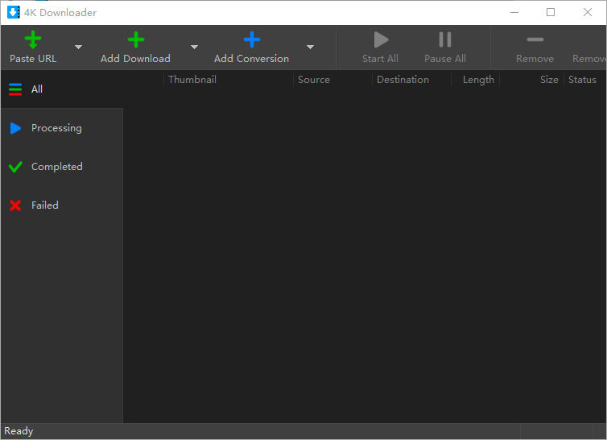Click the Paste URL label

[33, 59]
